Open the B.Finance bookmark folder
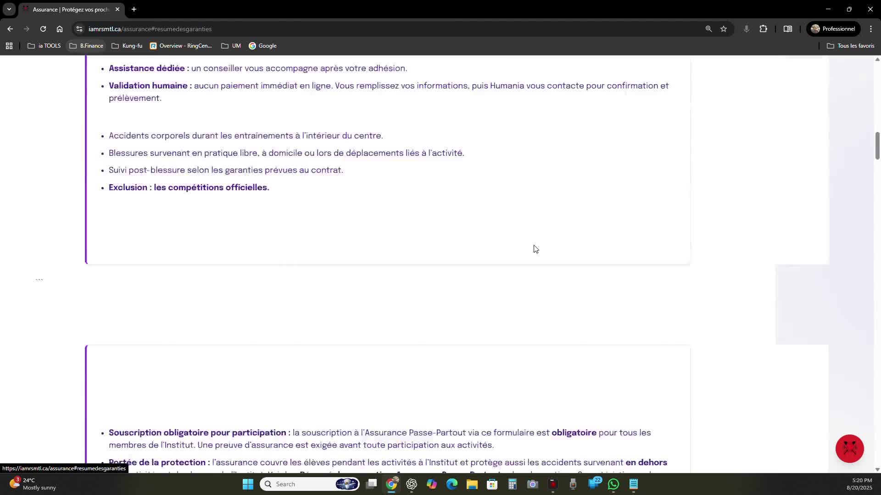This screenshot has height=495, width=881. tap(86, 46)
